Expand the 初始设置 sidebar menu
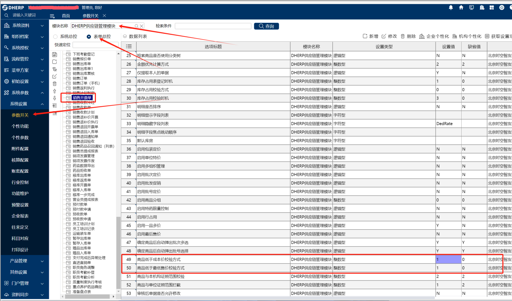This screenshot has width=512, height=301. click(x=24, y=81)
